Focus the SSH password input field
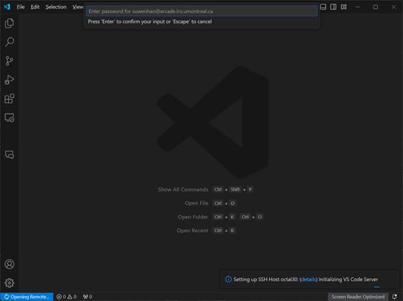This screenshot has height=301, width=403. point(202,11)
